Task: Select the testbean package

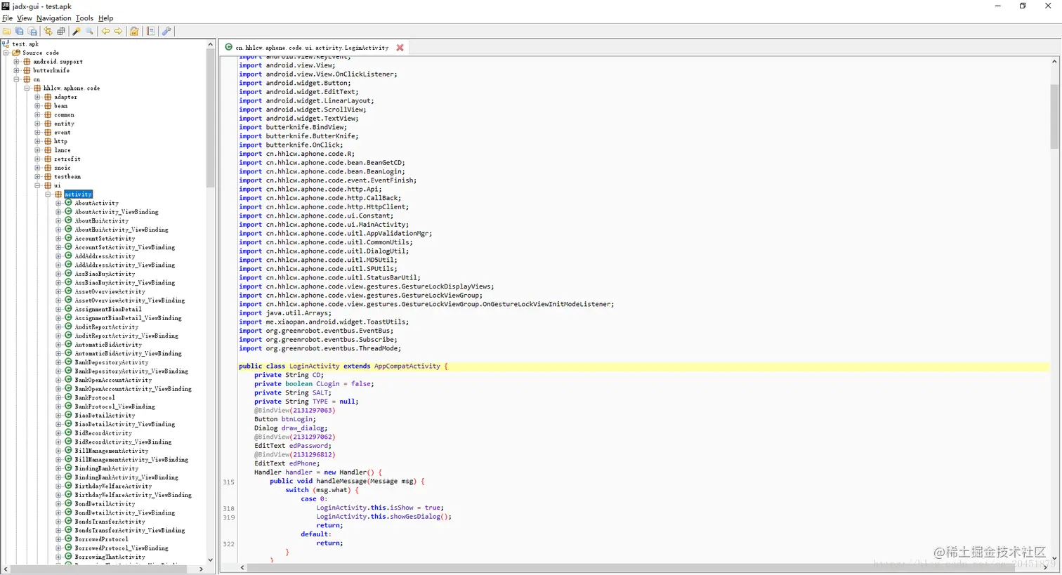Action: coord(67,177)
